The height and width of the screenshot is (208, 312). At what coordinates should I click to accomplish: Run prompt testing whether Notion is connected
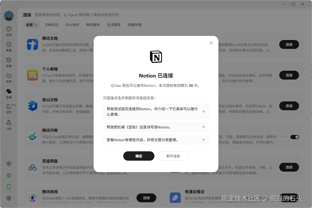pos(156,112)
